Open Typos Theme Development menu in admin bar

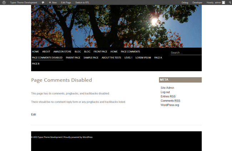pos(24,2)
